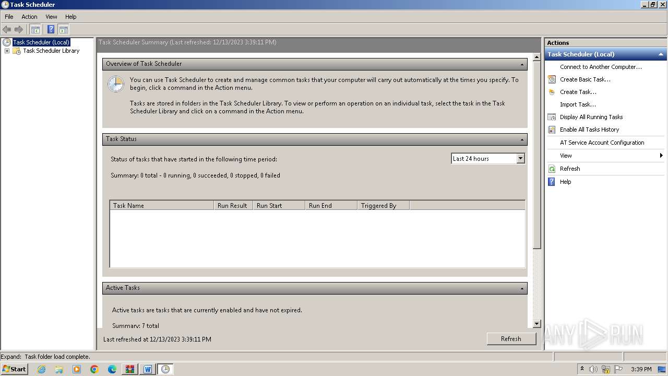Launch Microsoft Edge from the taskbar
Image resolution: width=668 pixels, height=376 pixels.
pos(112,369)
